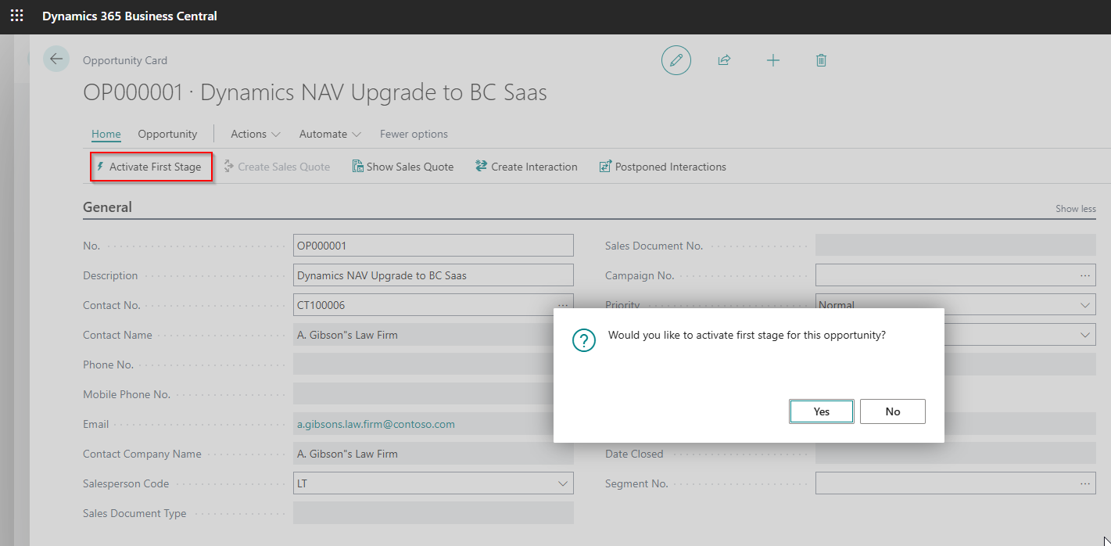Decline with the No button

893,411
